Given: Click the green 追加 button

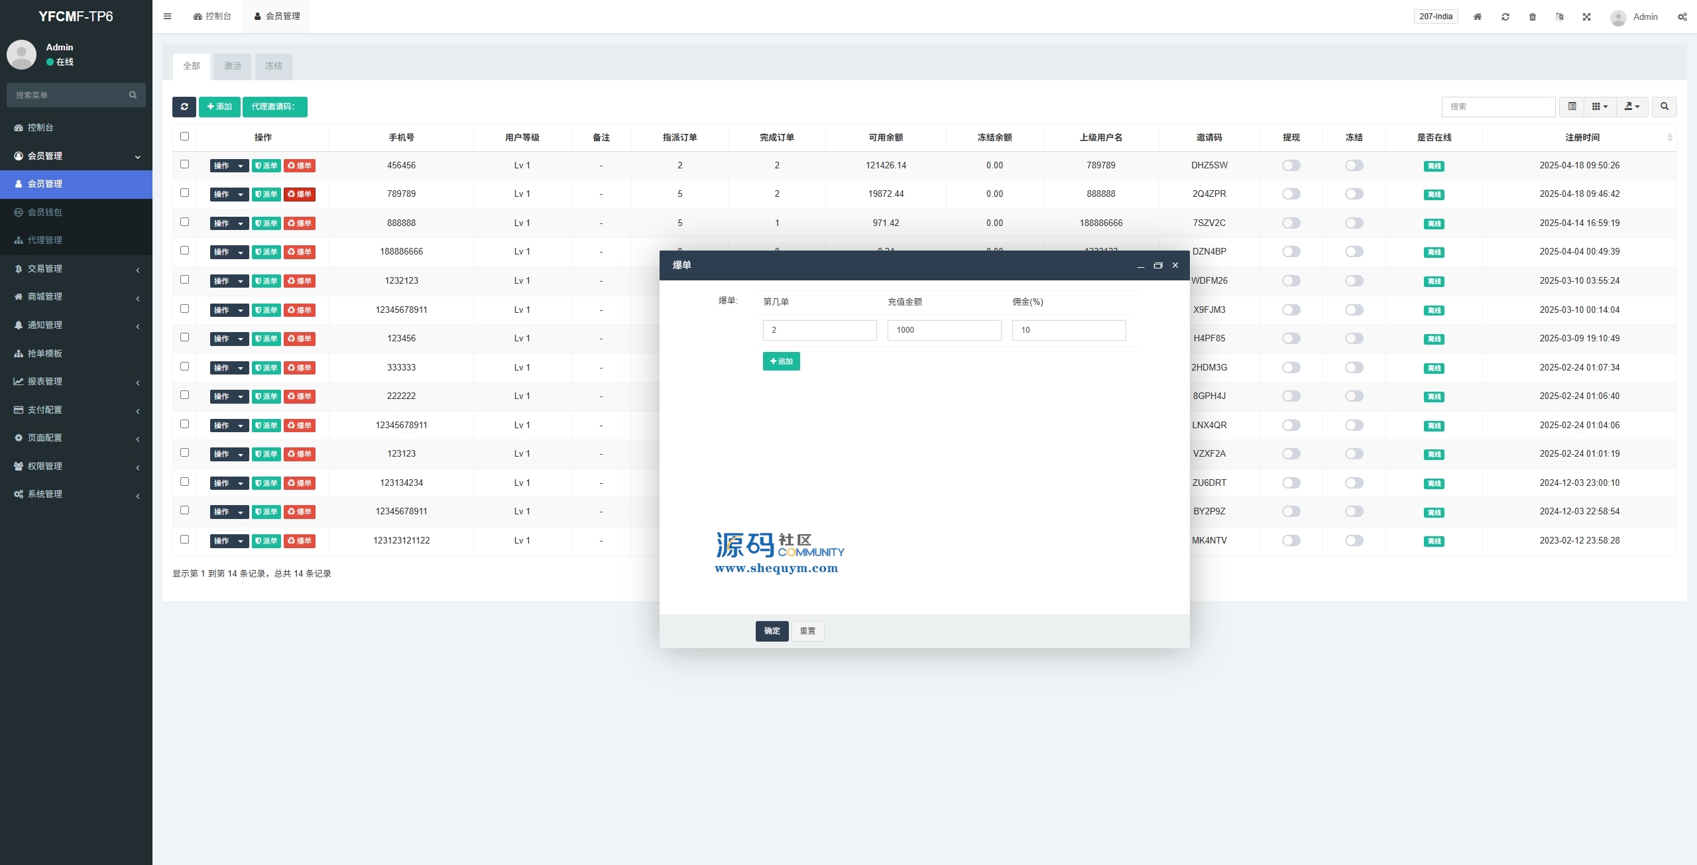Looking at the screenshot, I should point(782,361).
